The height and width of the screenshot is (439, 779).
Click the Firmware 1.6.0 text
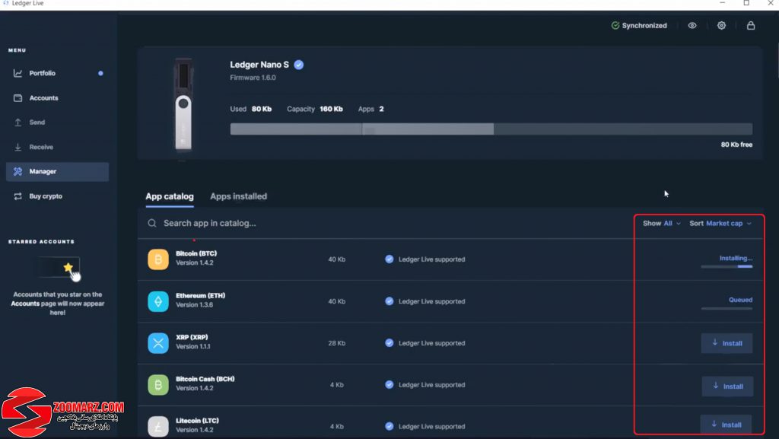point(253,78)
